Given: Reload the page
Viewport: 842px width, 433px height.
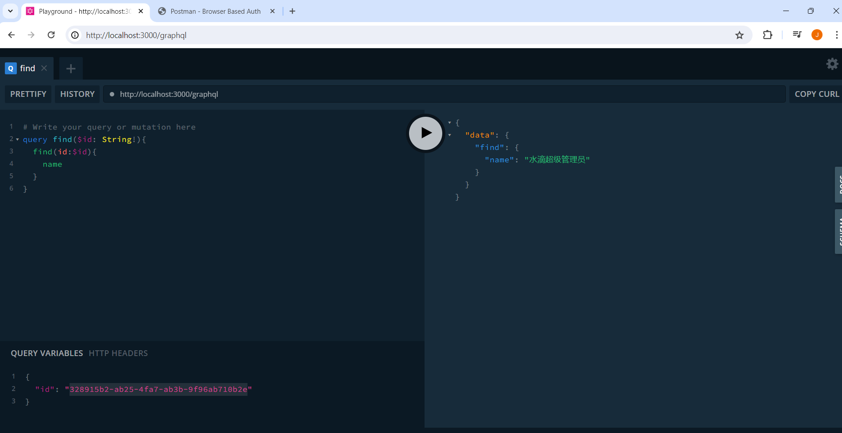Looking at the screenshot, I should (x=51, y=35).
